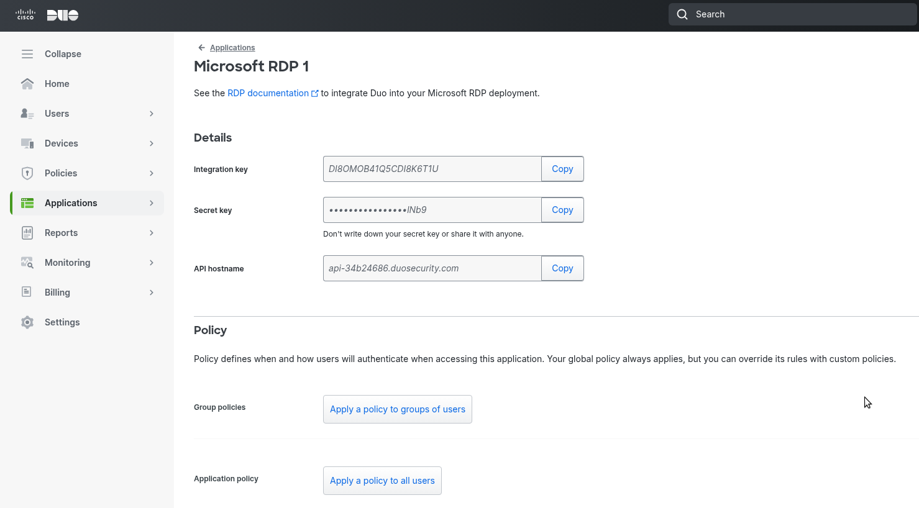Click the Policy section heading
The image size is (919, 508).
210,330
